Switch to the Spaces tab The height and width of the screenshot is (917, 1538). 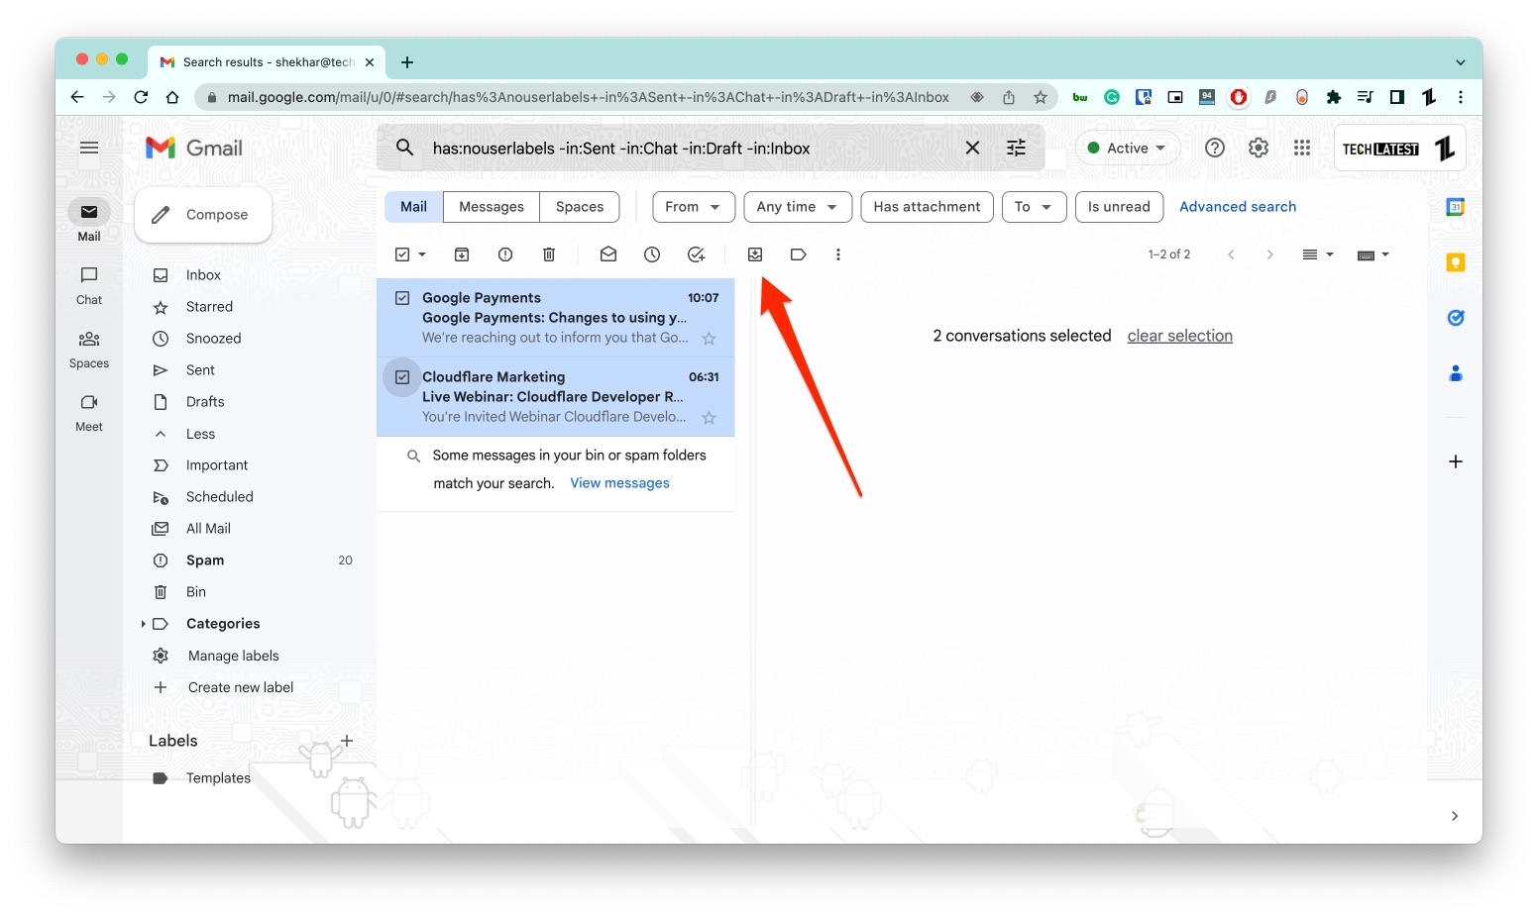[580, 207]
